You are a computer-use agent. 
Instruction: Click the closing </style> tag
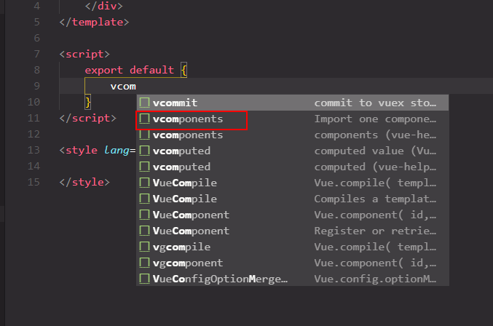pyautogui.click(x=84, y=182)
